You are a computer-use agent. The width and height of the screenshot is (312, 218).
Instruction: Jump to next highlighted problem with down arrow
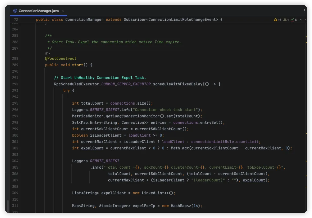[306, 20]
